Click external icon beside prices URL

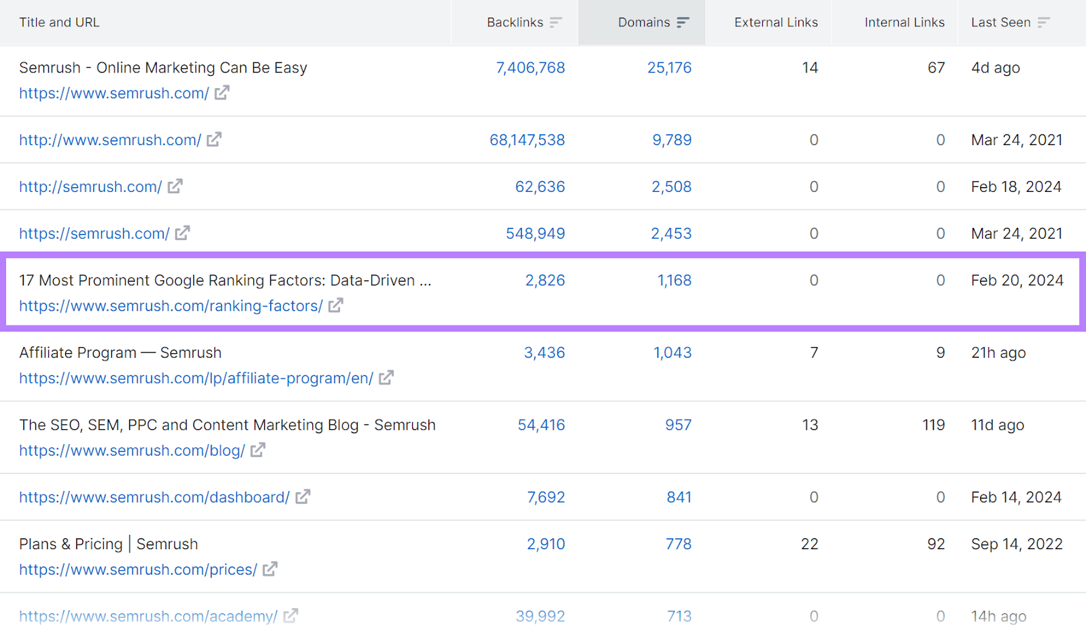click(270, 570)
